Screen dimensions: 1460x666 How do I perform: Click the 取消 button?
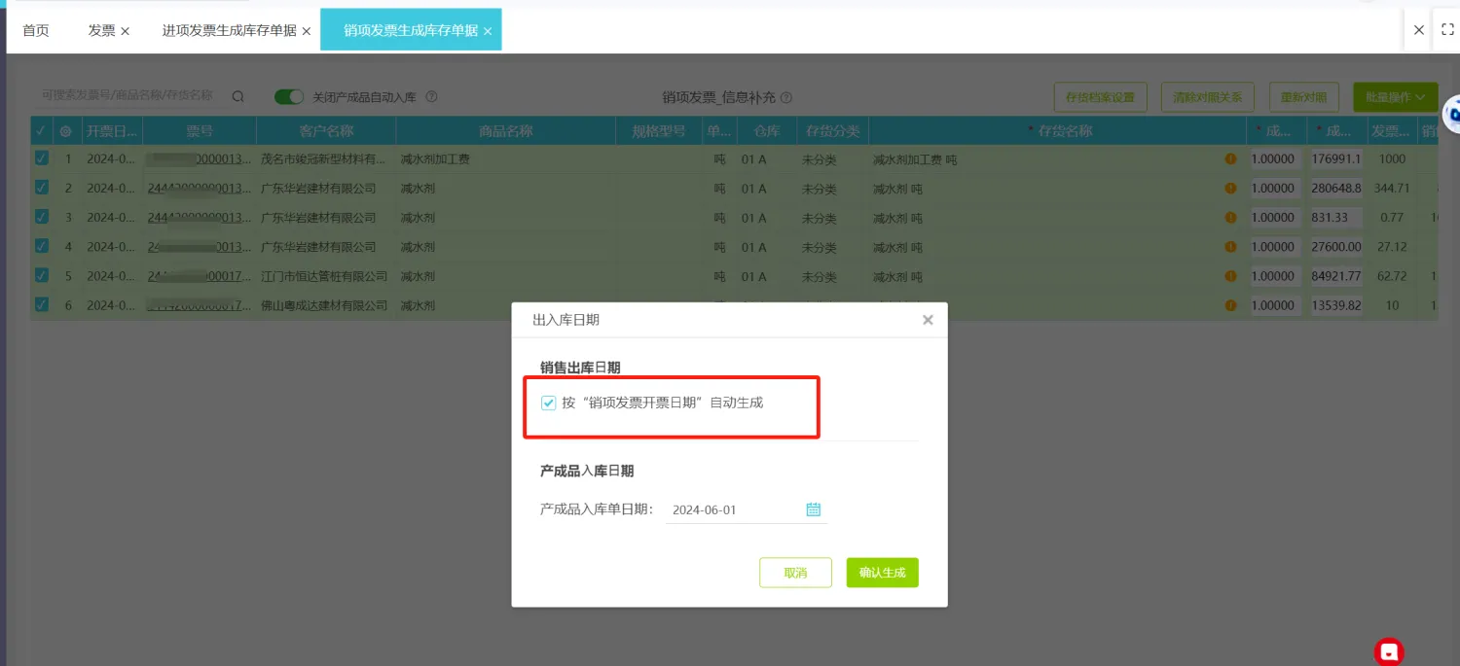click(795, 573)
